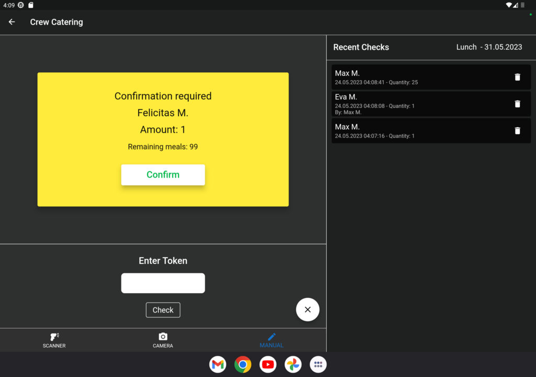Switch to the Scanner tab

point(54,340)
